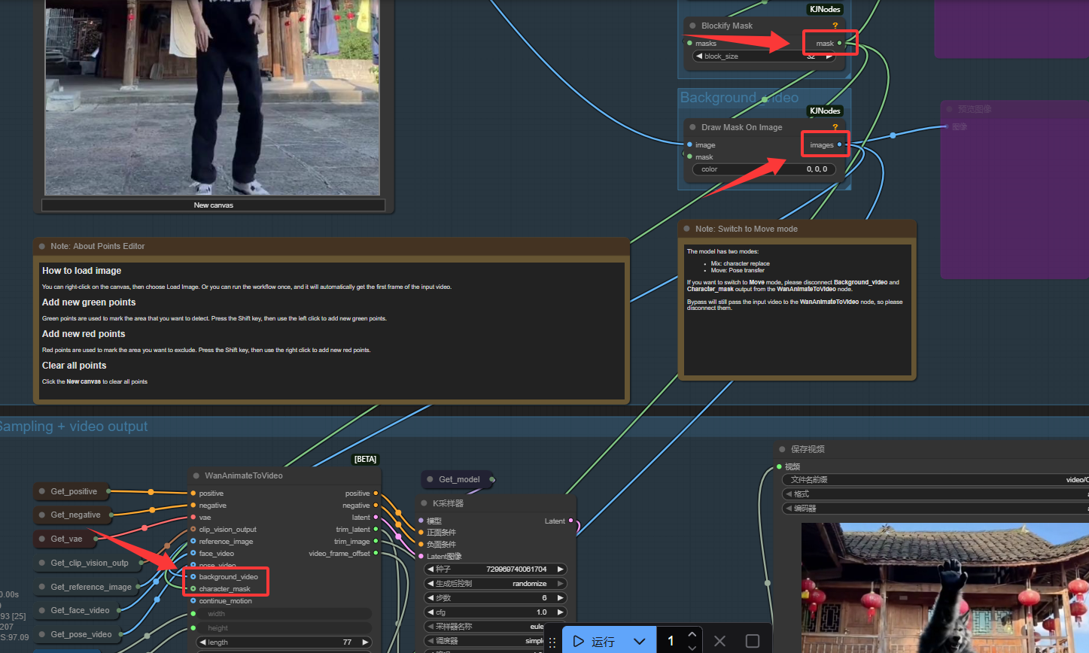
Task: Decrease length value with the left arrow
Action: 202,642
